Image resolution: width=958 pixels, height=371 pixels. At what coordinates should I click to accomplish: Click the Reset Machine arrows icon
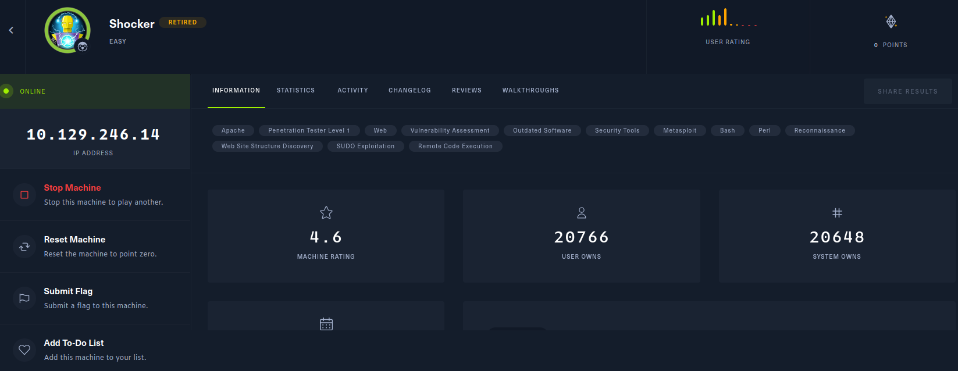pyautogui.click(x=24, y=247)
